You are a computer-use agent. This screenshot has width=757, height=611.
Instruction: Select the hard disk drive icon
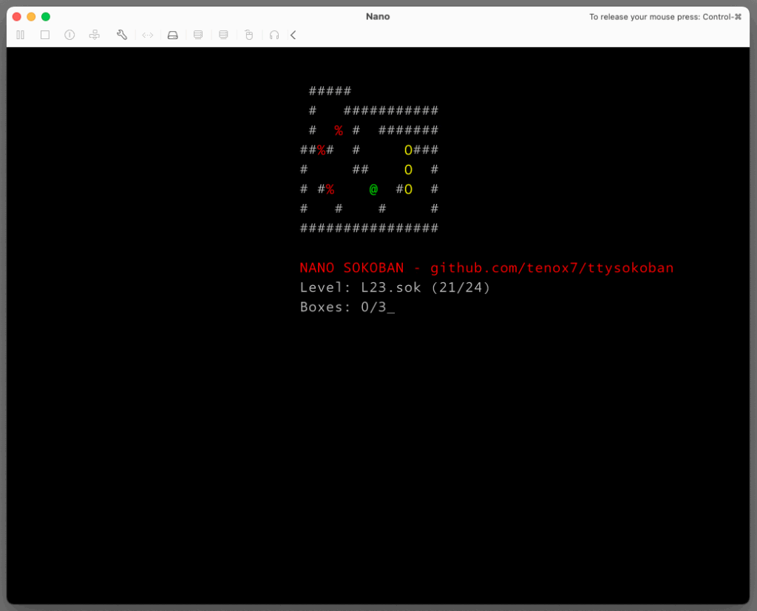pyautogui.click(x=173, y=35)
